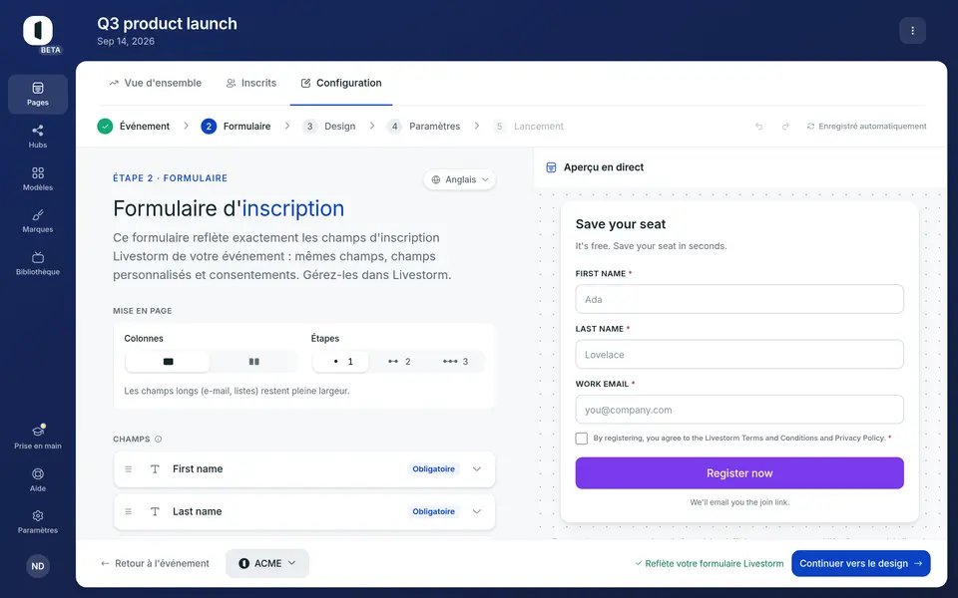The image size is (958, 598).
Task: Click the redo arrow icon
Action: [785, 127]
